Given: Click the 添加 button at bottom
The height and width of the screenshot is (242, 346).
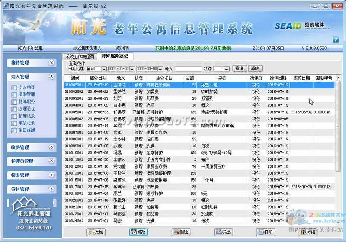Looking at the screenshot, I should (96, 232).
